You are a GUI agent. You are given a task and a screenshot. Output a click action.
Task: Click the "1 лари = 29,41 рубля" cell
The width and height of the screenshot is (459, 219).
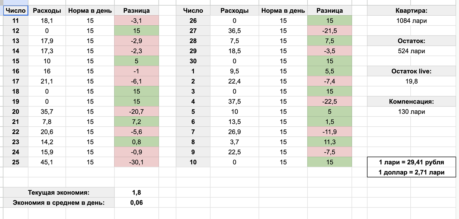(411, 162)
